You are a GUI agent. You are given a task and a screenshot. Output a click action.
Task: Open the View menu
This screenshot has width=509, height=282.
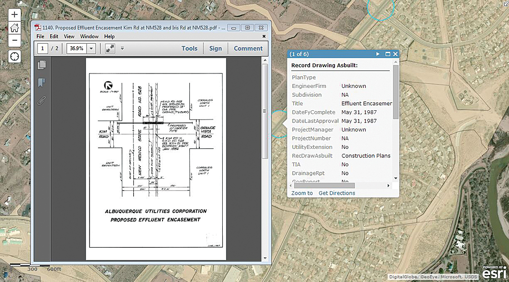point(69,37)
